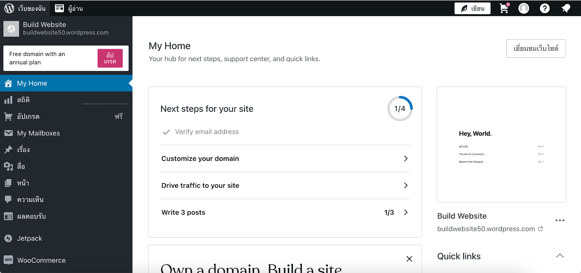Select the My Home menu item
Viewport: 581px width, 273px height.
(32, 83)
